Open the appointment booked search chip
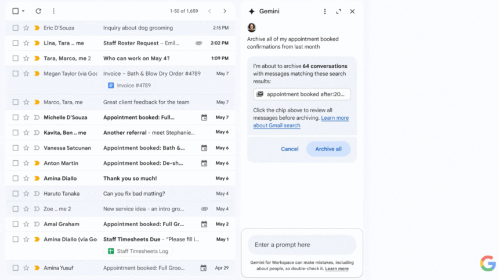 point(302,94)
